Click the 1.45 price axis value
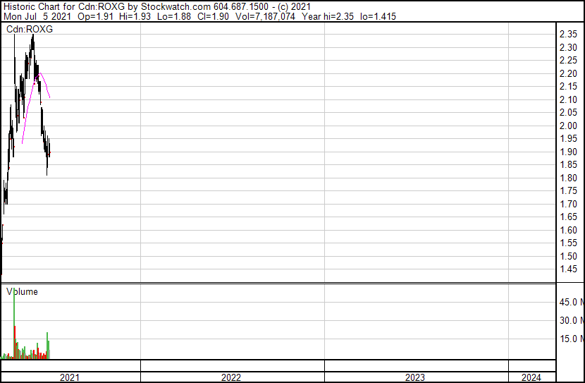This screenshot has height=383, width=585. pos(568,269)
